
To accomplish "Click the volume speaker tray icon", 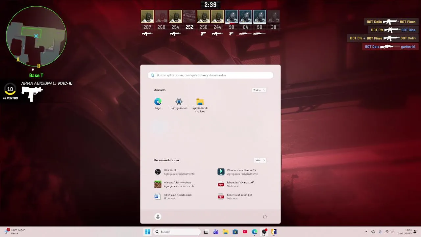I will click(x=392, y=232).
